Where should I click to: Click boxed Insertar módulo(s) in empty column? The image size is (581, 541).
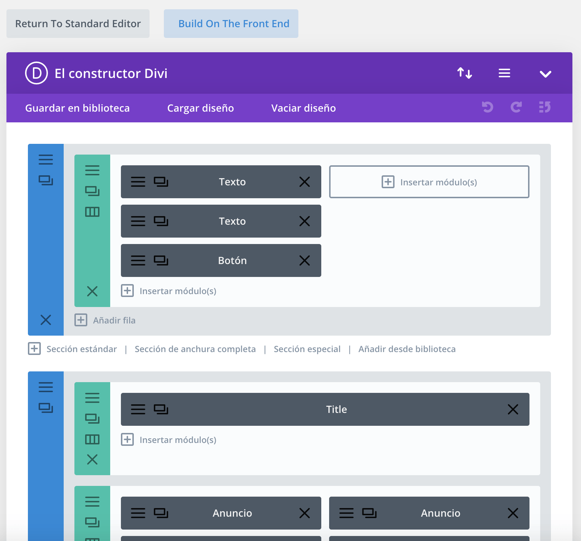click(x=429, y=182)
